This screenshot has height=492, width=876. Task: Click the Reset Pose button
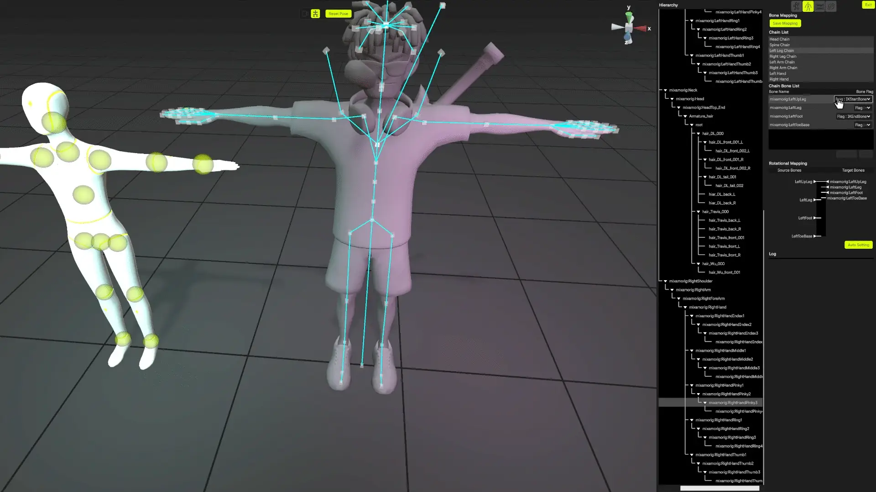pyautogui.click(x=338, y=14)
